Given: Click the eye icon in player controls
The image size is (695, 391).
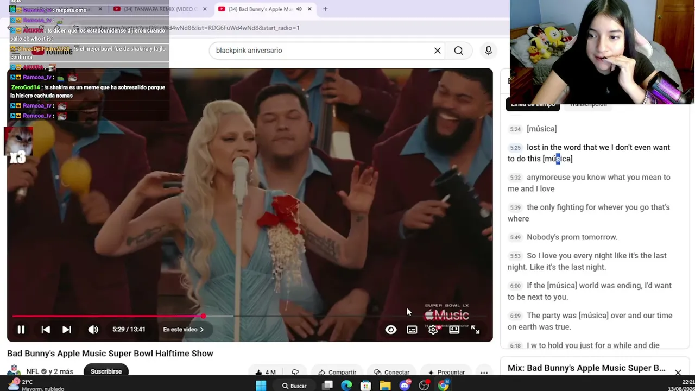Looking at the screenshot, I should click(x=391, y=330).
